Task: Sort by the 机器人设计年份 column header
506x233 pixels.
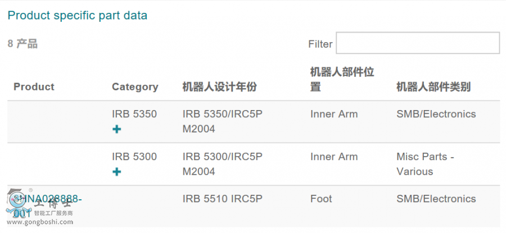Action: (219, 86)
